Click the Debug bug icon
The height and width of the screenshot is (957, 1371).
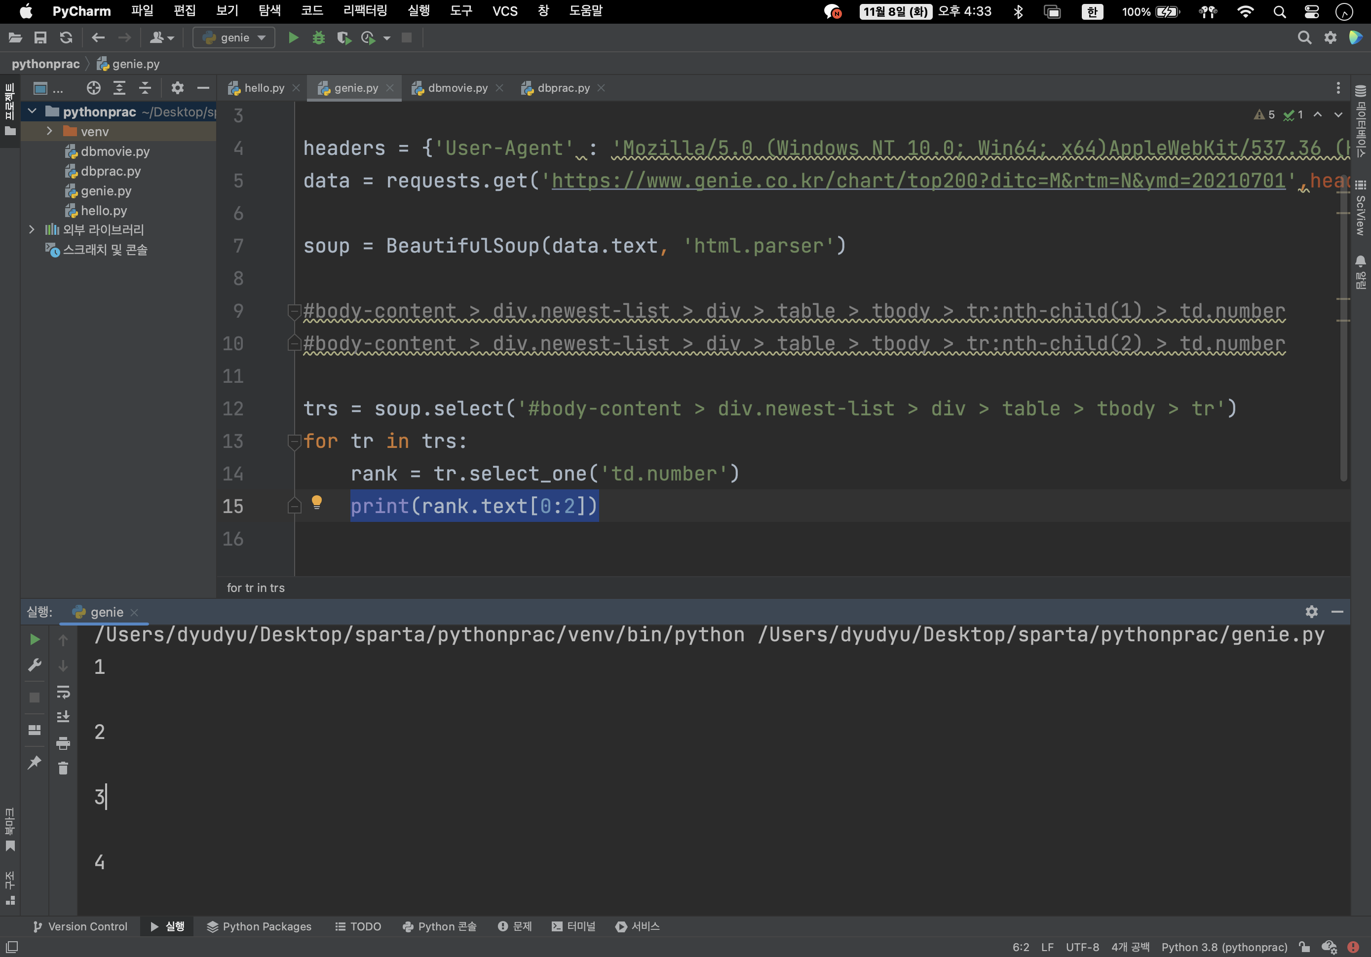(319, 38)
